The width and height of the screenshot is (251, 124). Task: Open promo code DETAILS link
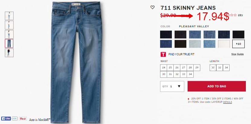point(227,102)
